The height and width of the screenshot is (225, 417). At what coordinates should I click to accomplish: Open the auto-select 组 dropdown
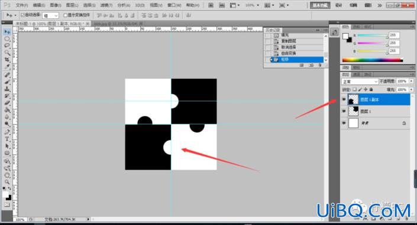(x=50, y=16)
